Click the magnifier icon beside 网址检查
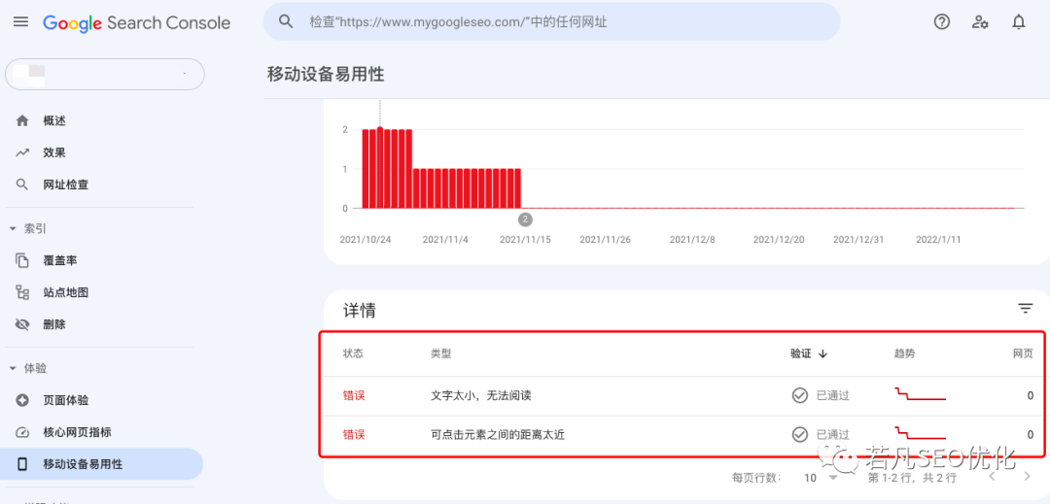This screenshot has height=504, width=1050. [22, 185]
